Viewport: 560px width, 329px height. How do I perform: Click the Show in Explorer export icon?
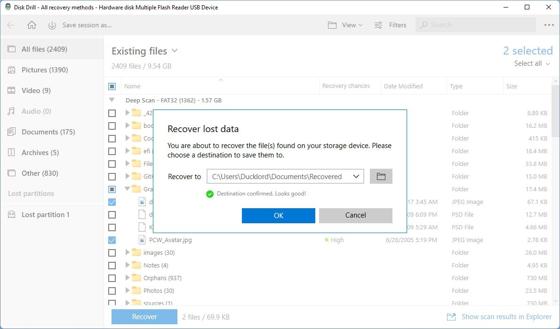click(x=451, y=316)
